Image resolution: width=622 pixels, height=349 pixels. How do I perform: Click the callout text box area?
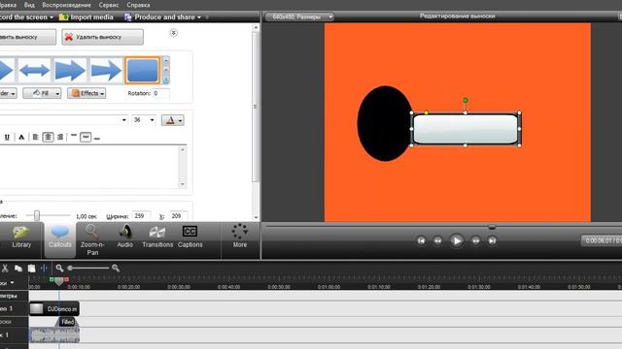(x=89, y=167)
